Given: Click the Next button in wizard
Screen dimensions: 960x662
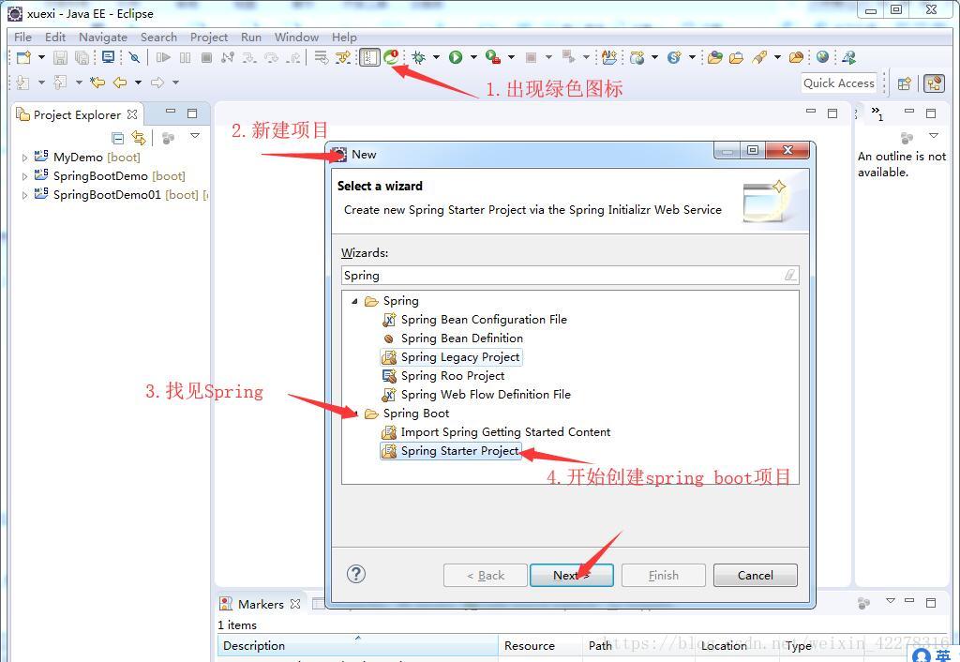Looking at the screenshot, I should click(571, 576).
